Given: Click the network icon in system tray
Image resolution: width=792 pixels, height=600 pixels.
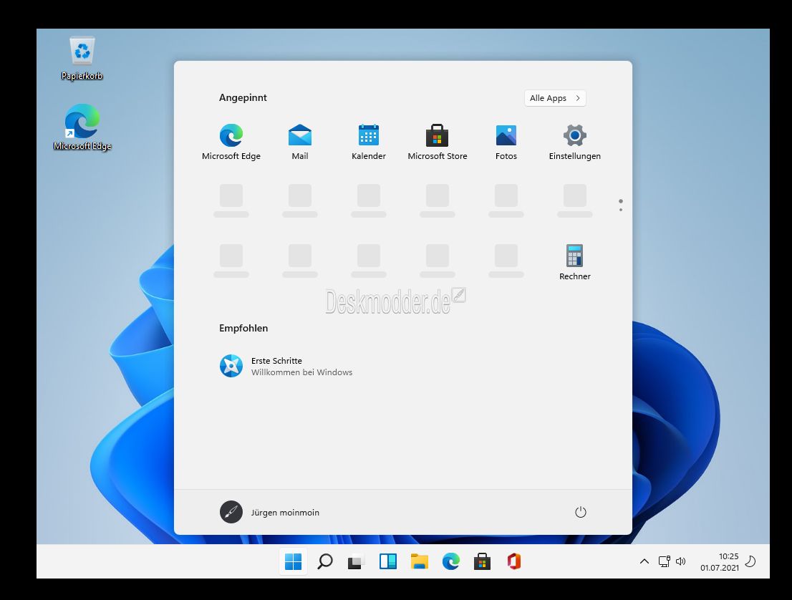Looking at the screenshot, I should [665, 561].
